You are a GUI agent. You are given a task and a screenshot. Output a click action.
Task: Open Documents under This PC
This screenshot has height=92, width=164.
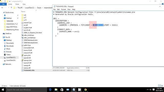(x=10, y=43)
